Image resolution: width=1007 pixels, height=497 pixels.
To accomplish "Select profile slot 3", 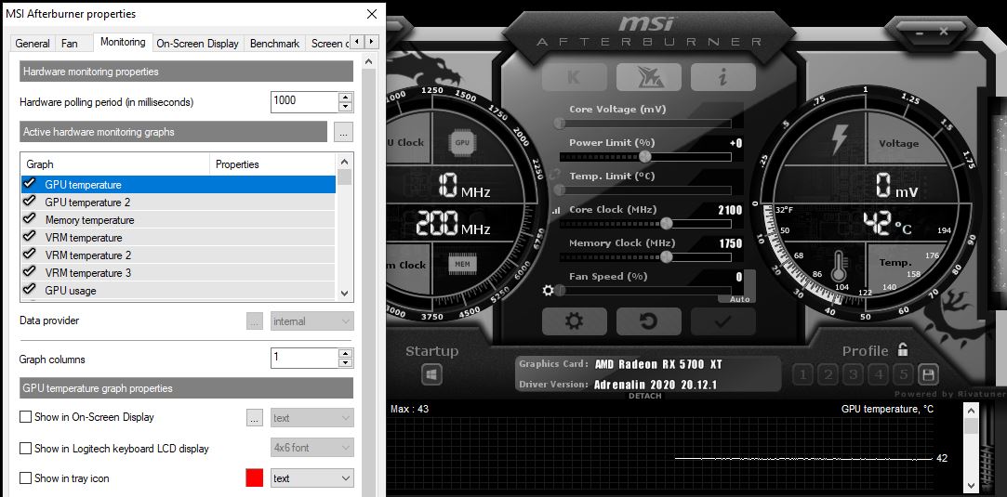I will (854, 374).
